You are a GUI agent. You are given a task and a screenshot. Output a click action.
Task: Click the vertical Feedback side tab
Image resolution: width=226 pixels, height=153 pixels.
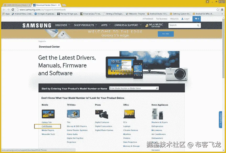click(x=221, y=119)
